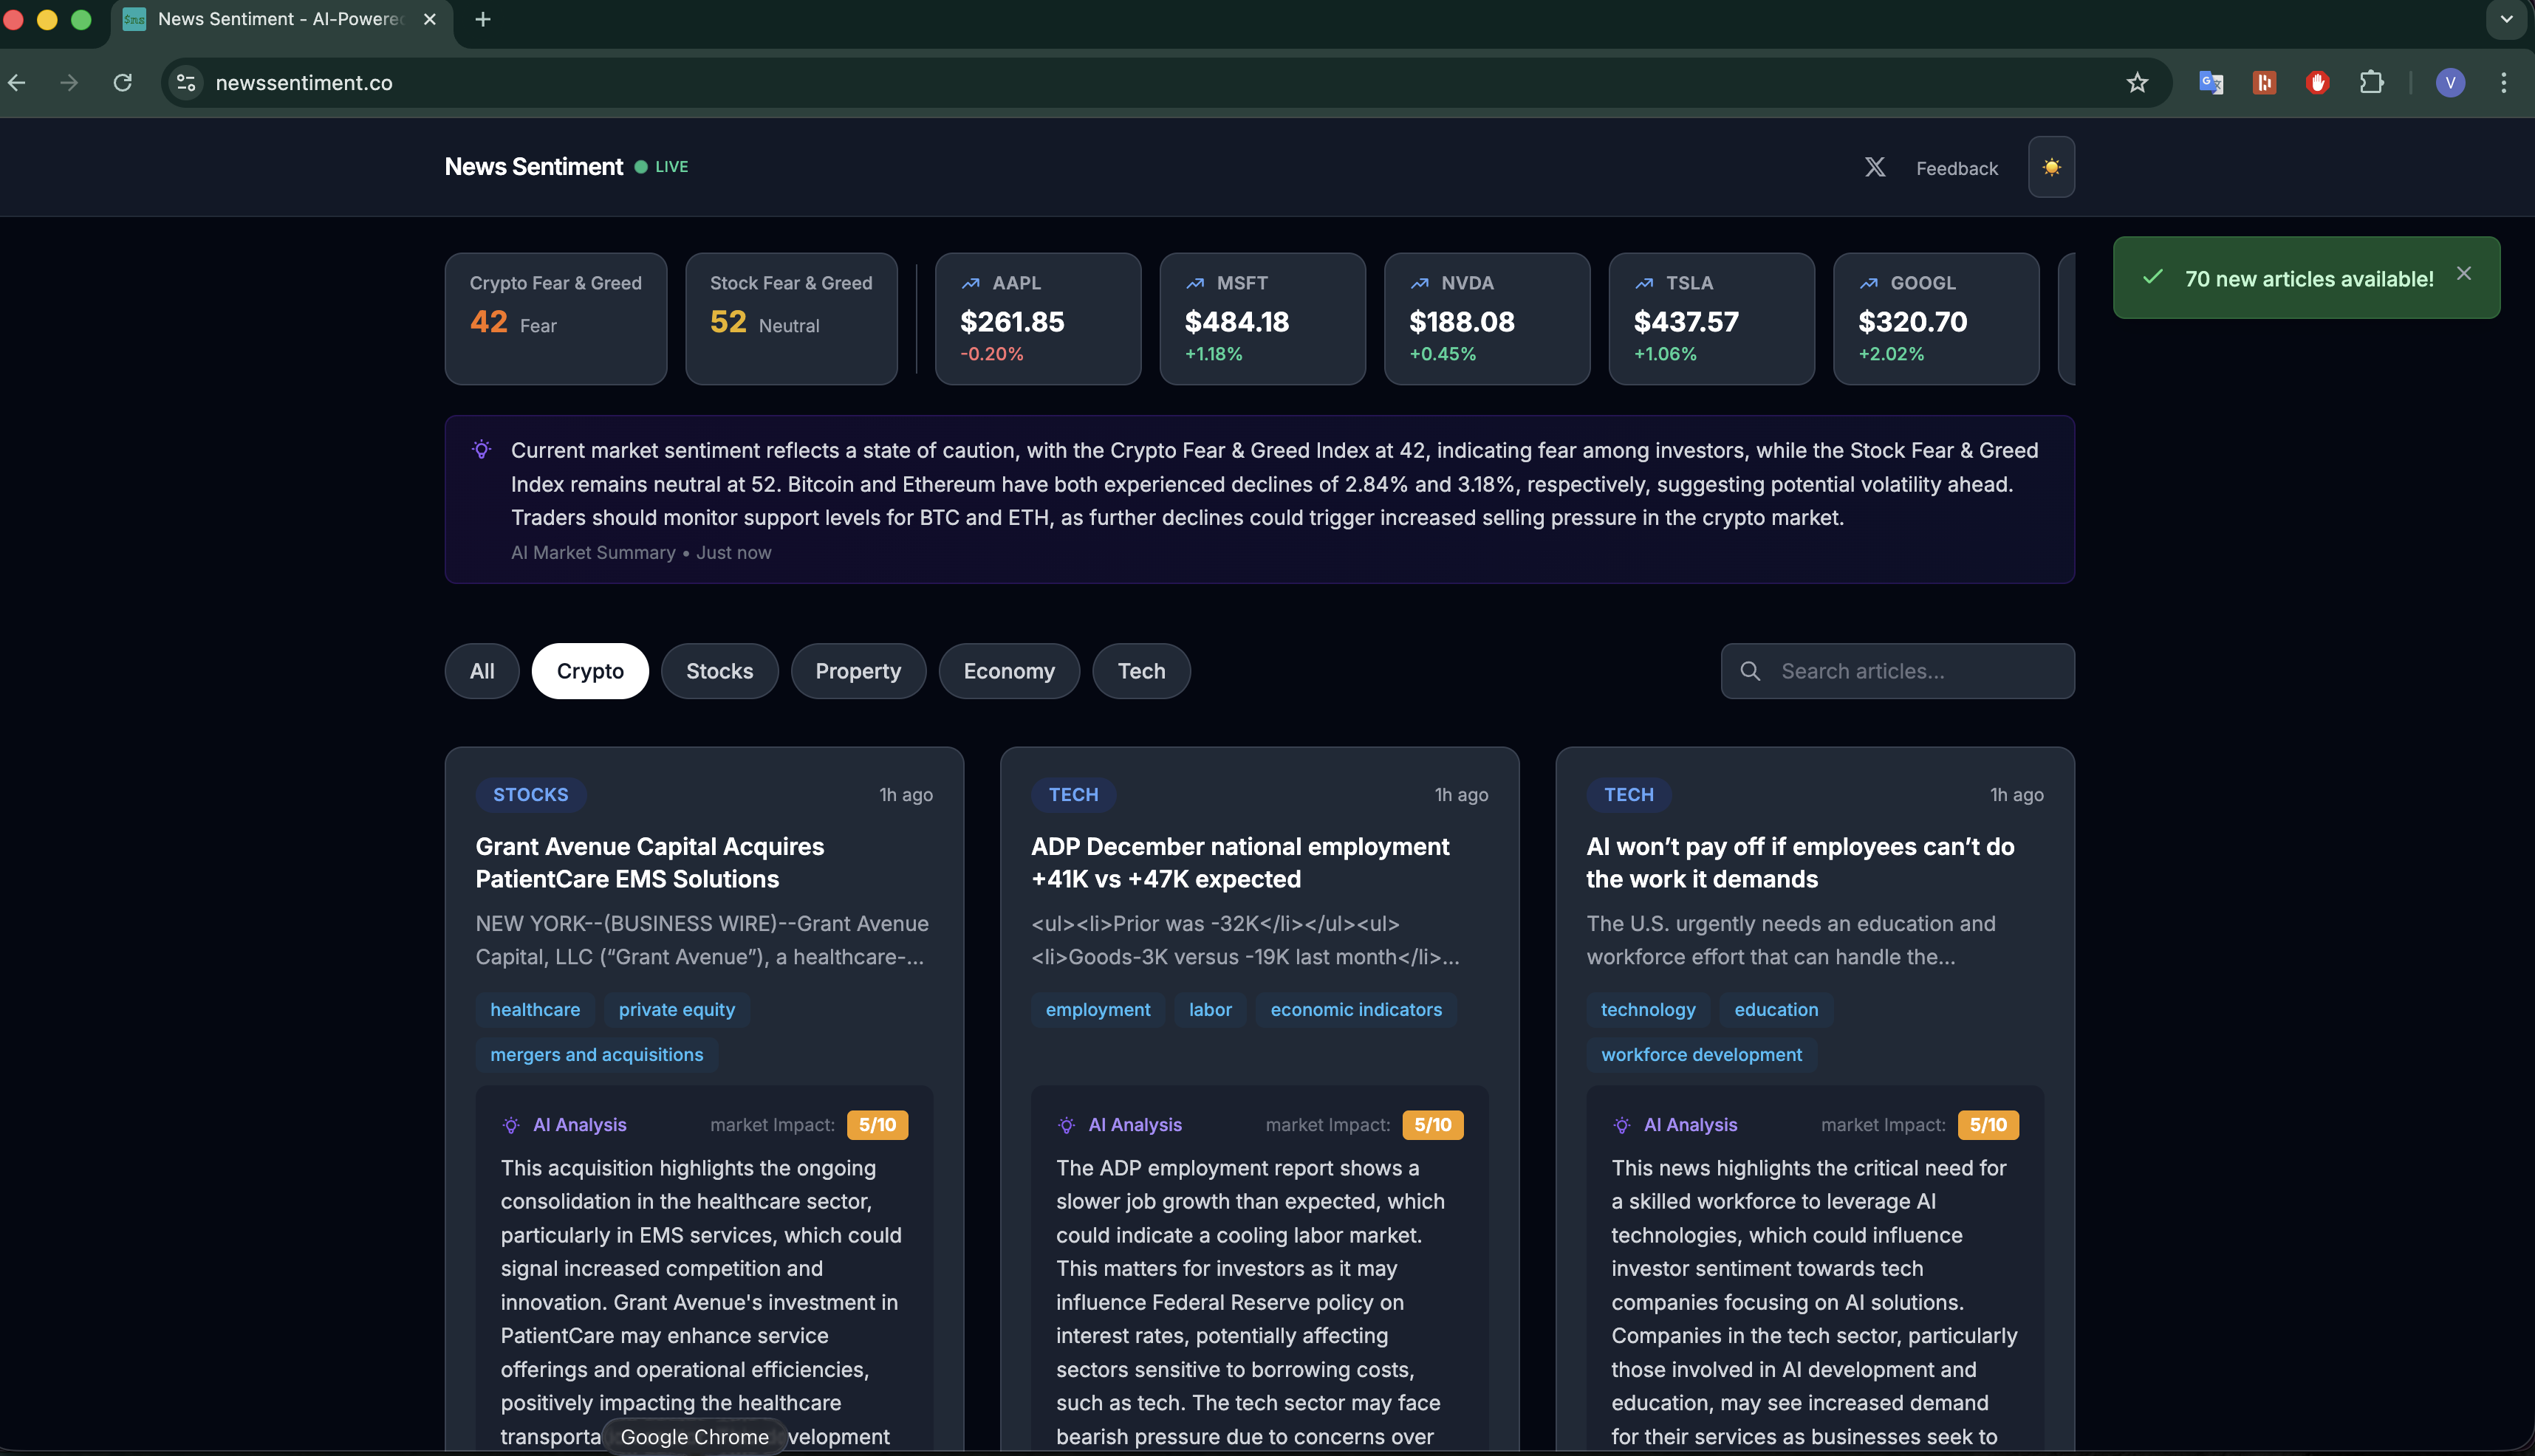Click the AI Analysis sparkle icon on Grant Avenue article
2535x1456 pixels.
point(510,1124)
